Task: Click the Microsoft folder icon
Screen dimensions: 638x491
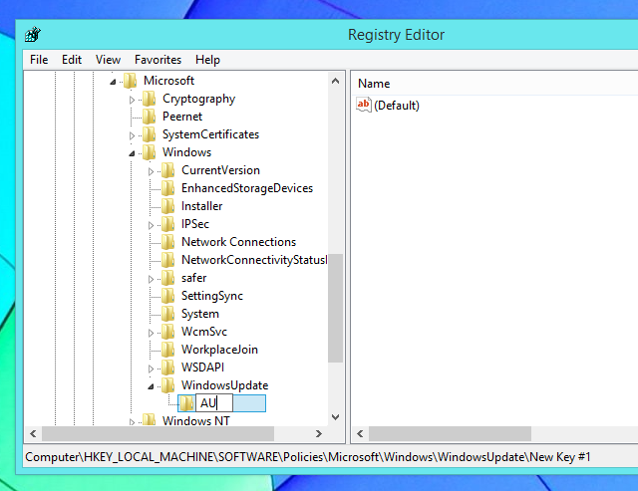Action: [x=130, y=81]
